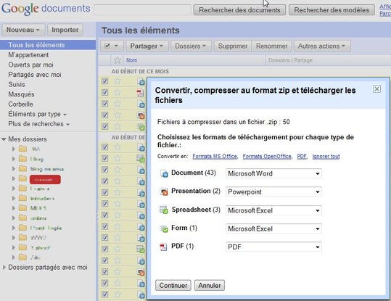Uncheck the checkbox of the PDF file row

click(x=104, y=93)
